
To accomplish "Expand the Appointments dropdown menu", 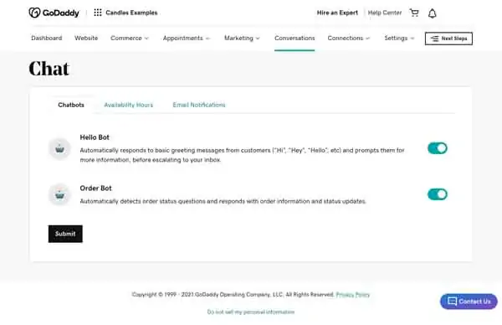I will coord(186,39).
